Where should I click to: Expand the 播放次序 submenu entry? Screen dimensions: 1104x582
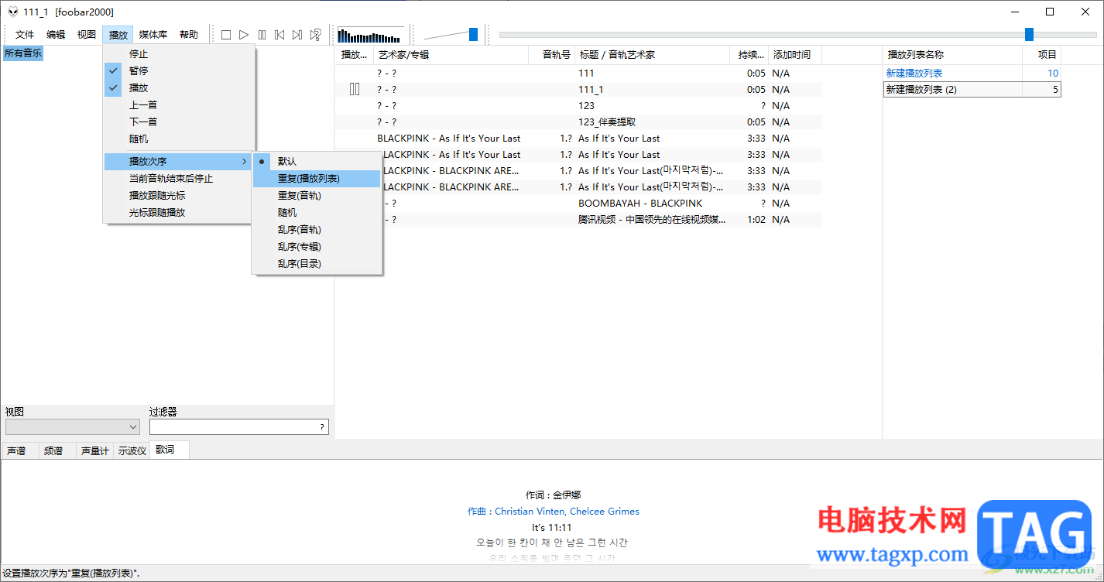point(179,161)
